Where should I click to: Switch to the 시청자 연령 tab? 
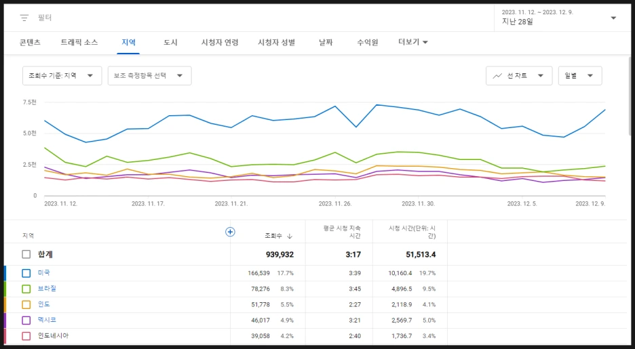220,42
